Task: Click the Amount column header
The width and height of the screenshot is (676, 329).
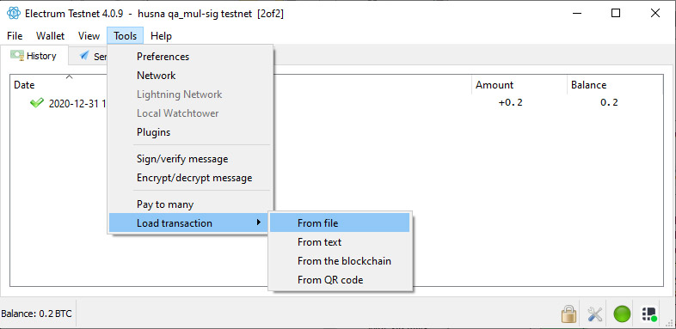Action: 495,85
